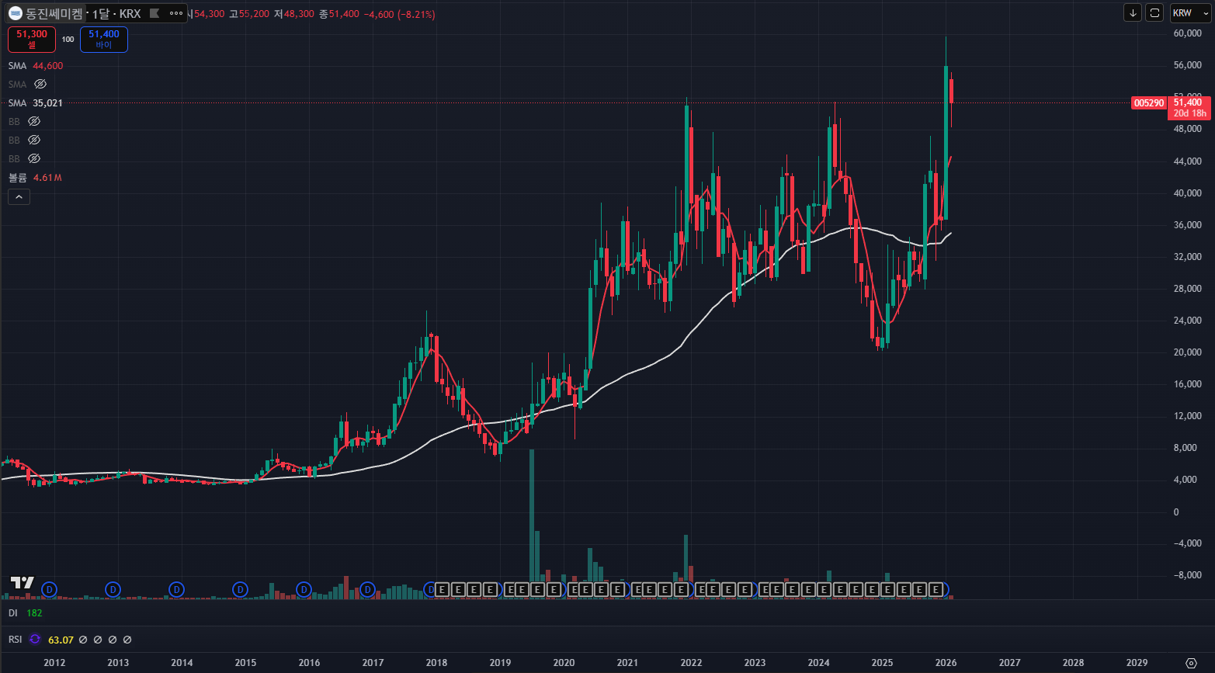The width and height of the screenshot is (1215, 673).
Task: Open the KRW currency dropdown
Action: click(1190, 12)
